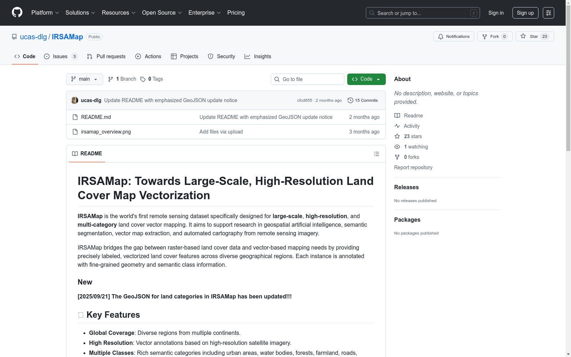Click the fork icon beside 0 forks
Image resolution: width=571 pixels, height=357 pixels.
(397, 157)
